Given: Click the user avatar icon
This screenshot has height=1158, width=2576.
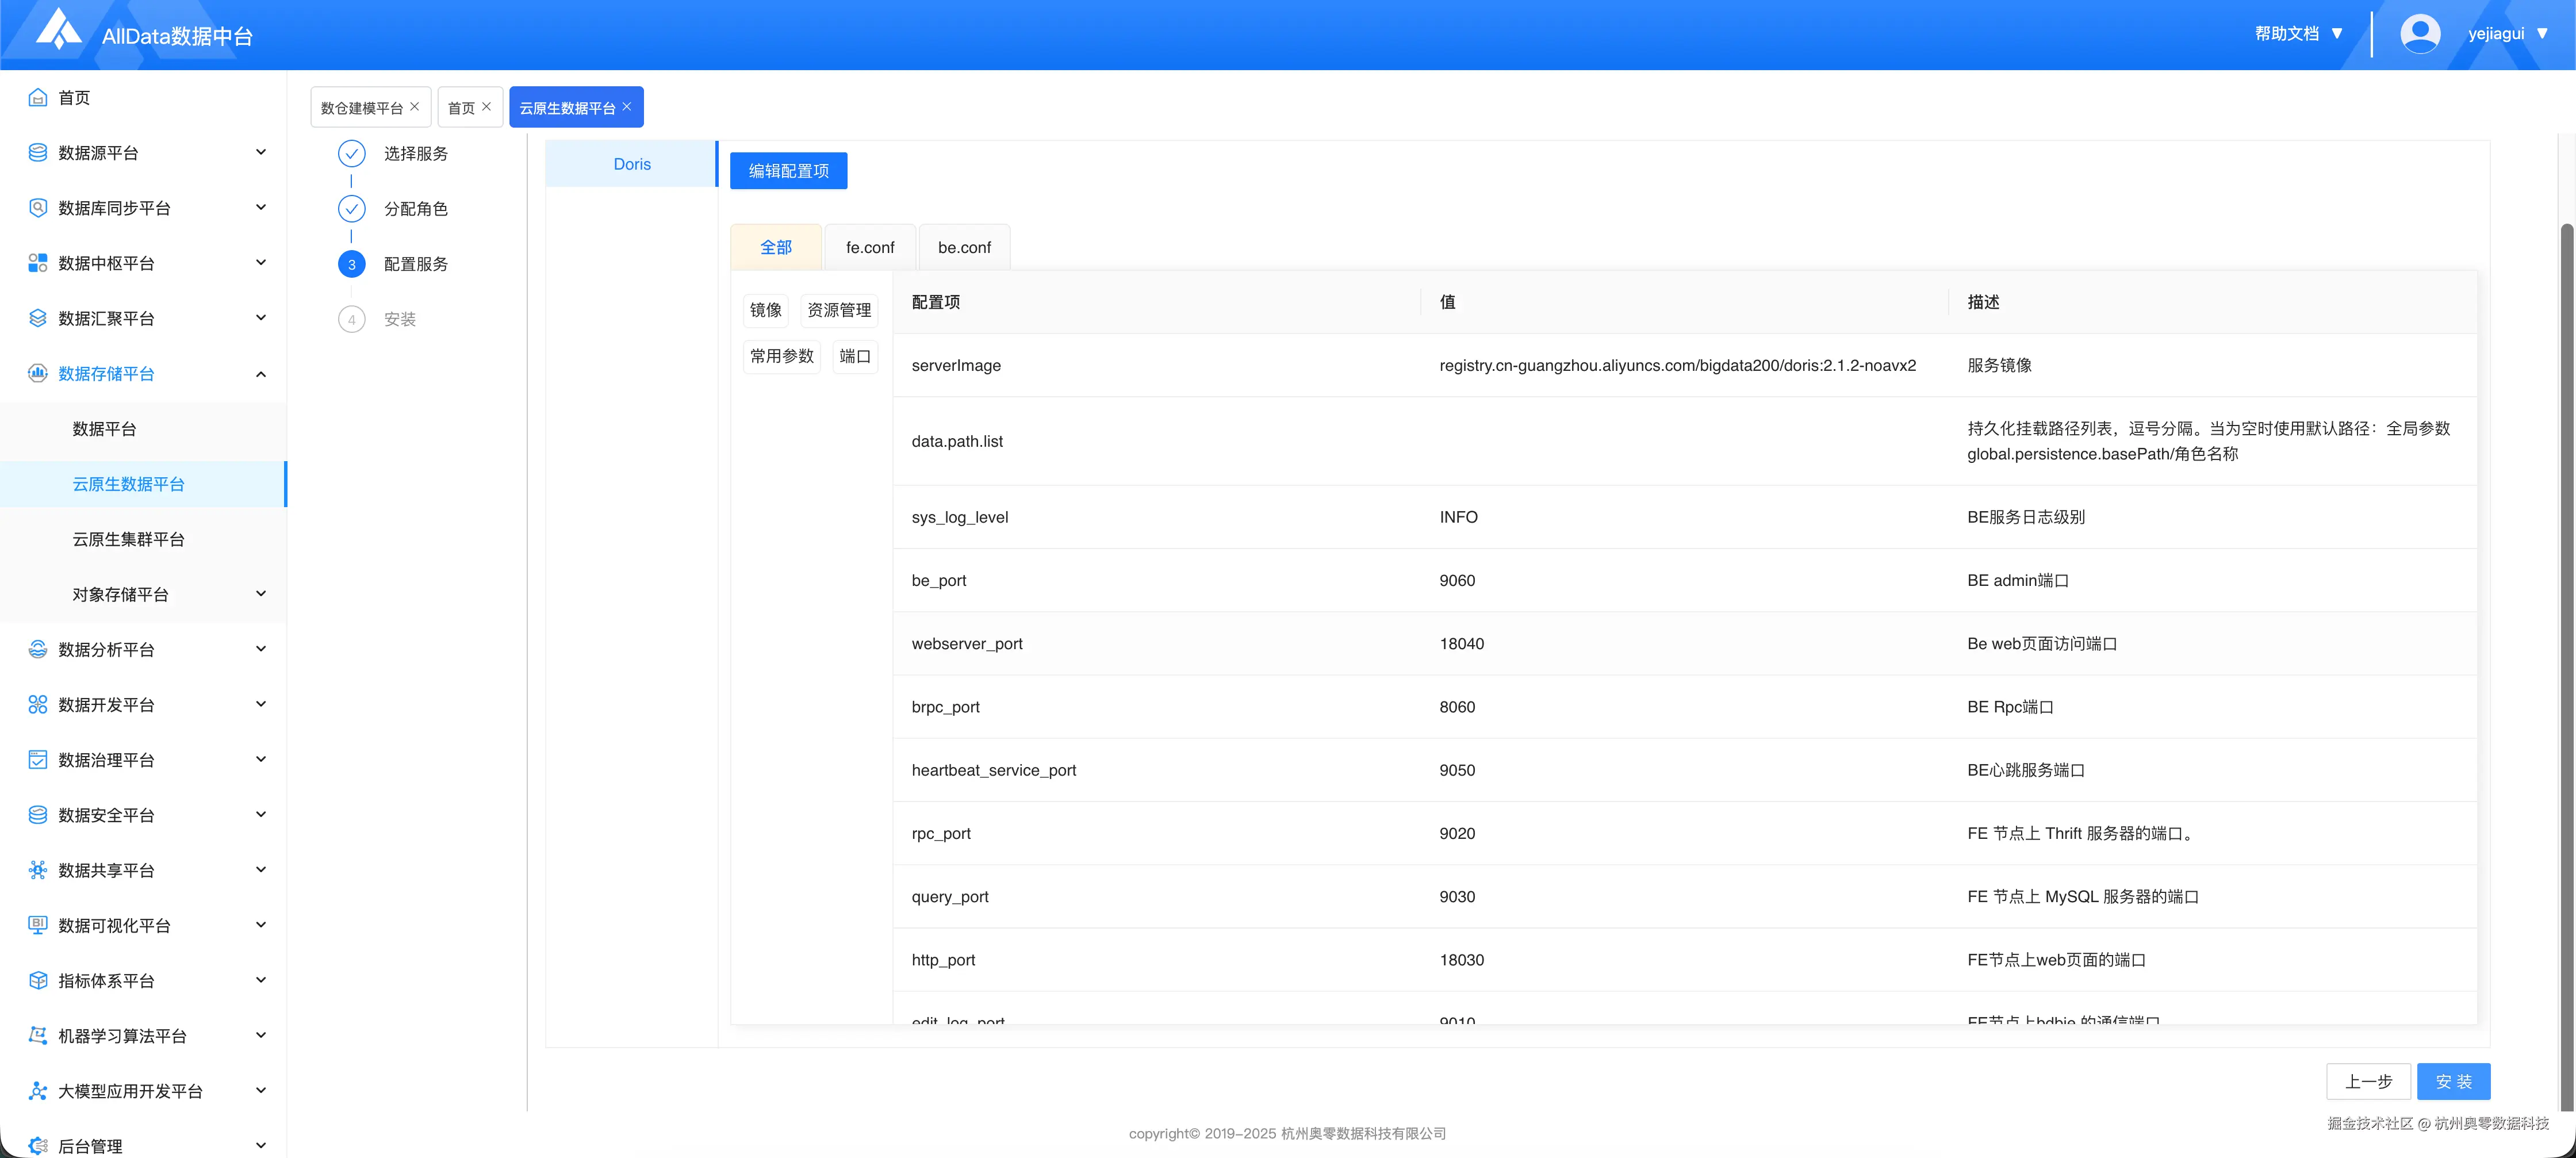Looking at the screenshot, I should coord(2419,34).
